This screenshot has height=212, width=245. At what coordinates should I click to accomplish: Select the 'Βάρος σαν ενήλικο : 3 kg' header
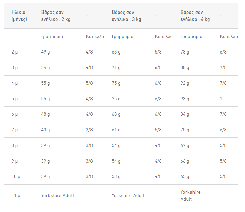[x=126, y=16]
